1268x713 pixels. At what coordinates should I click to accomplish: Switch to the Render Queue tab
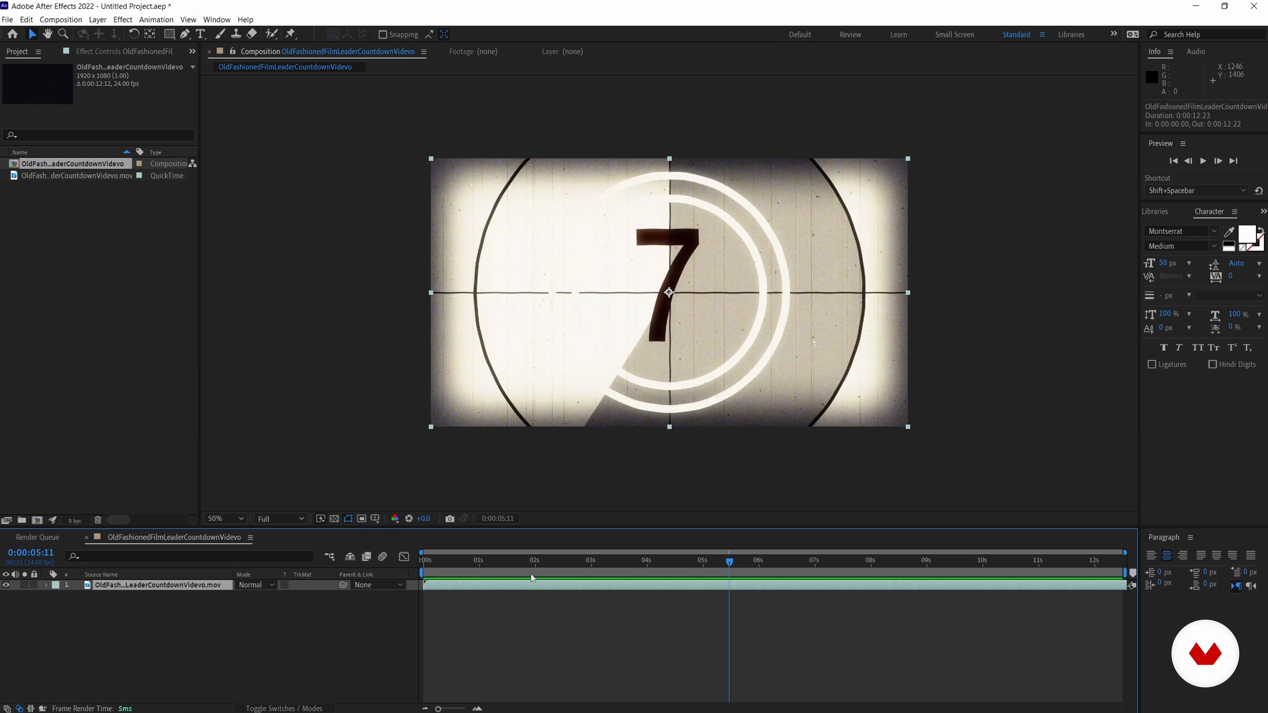point(37,537)
